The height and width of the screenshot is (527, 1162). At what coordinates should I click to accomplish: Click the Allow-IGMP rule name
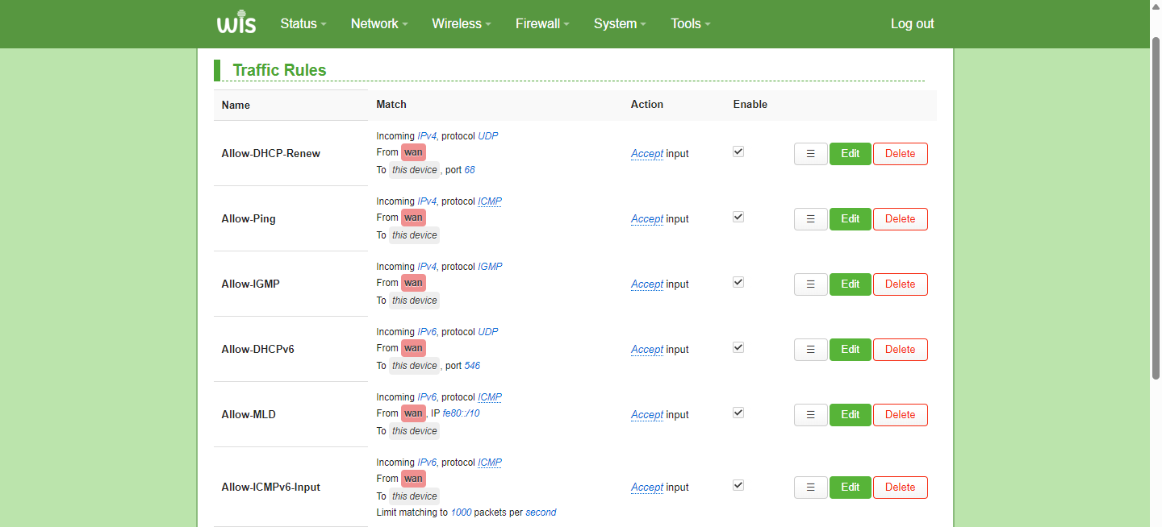pos(251,284)
